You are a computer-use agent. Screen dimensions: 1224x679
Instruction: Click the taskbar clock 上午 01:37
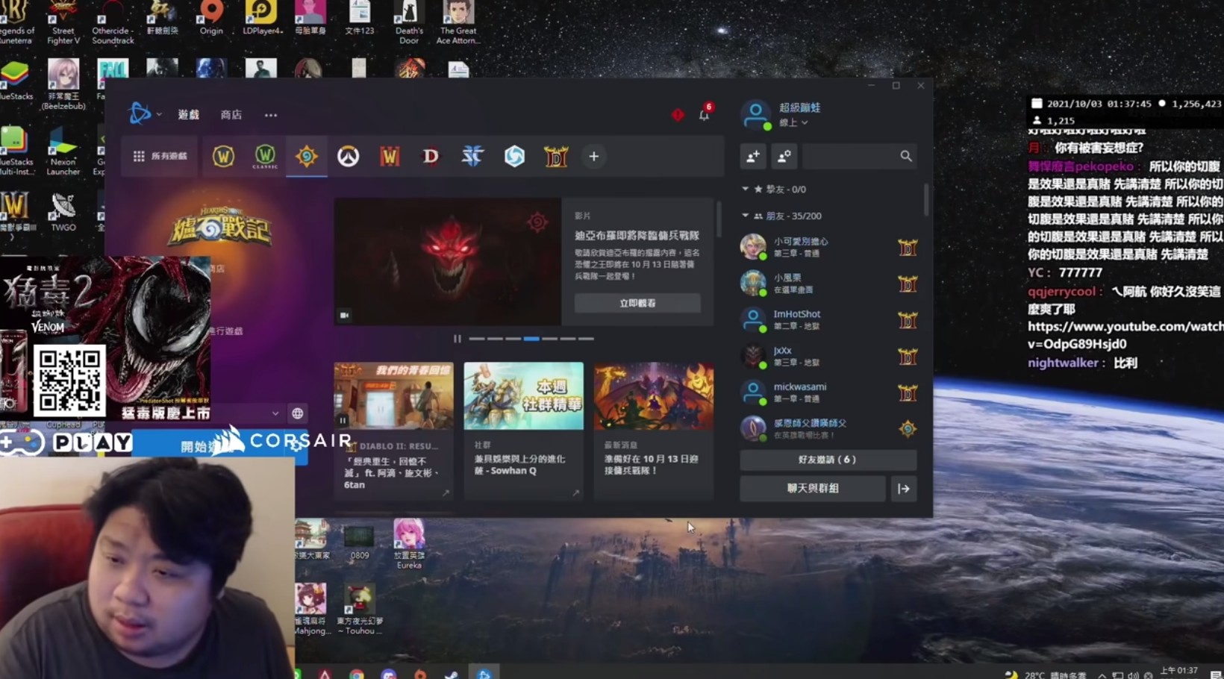(1179, 671)
